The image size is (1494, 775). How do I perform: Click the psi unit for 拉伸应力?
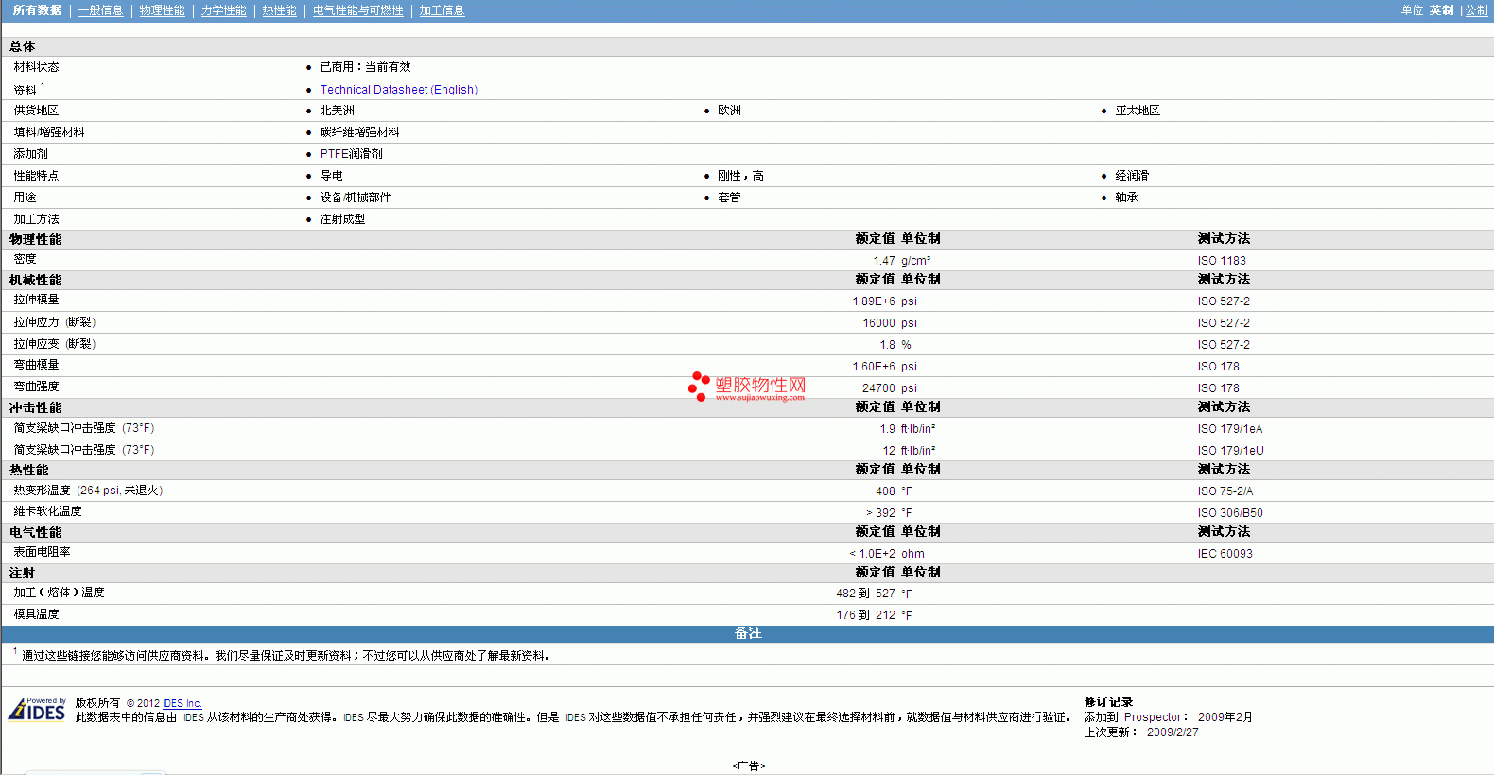coord(909,323)
